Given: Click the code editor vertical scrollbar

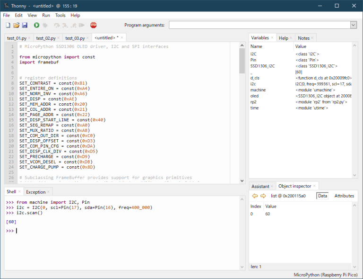Looking at the screenshot, I should (x=242, y=62).
